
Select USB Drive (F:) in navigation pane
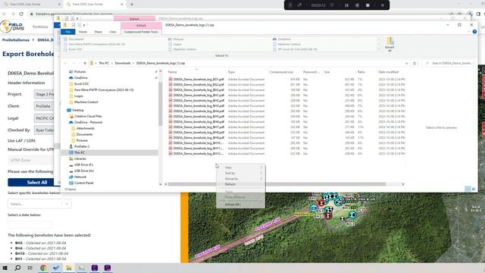[83, 165]
